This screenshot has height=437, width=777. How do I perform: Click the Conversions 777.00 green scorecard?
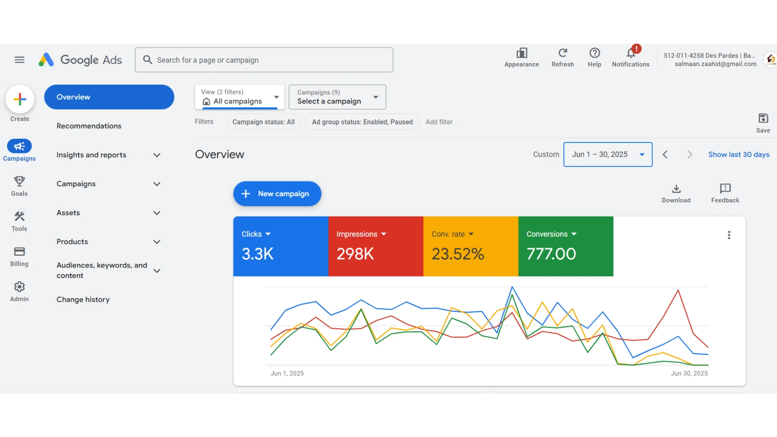(566, 246)
